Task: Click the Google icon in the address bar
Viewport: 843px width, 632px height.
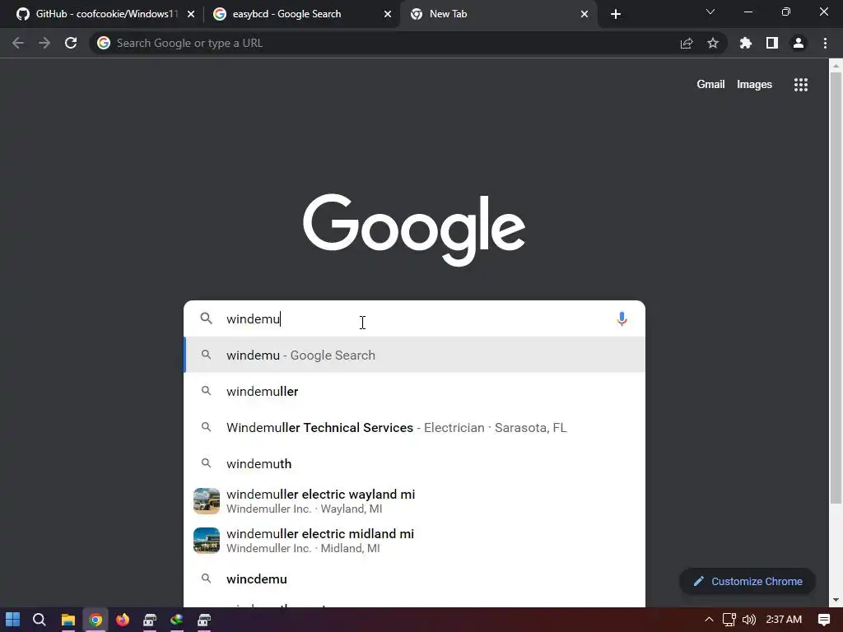Action: [104, 43]
